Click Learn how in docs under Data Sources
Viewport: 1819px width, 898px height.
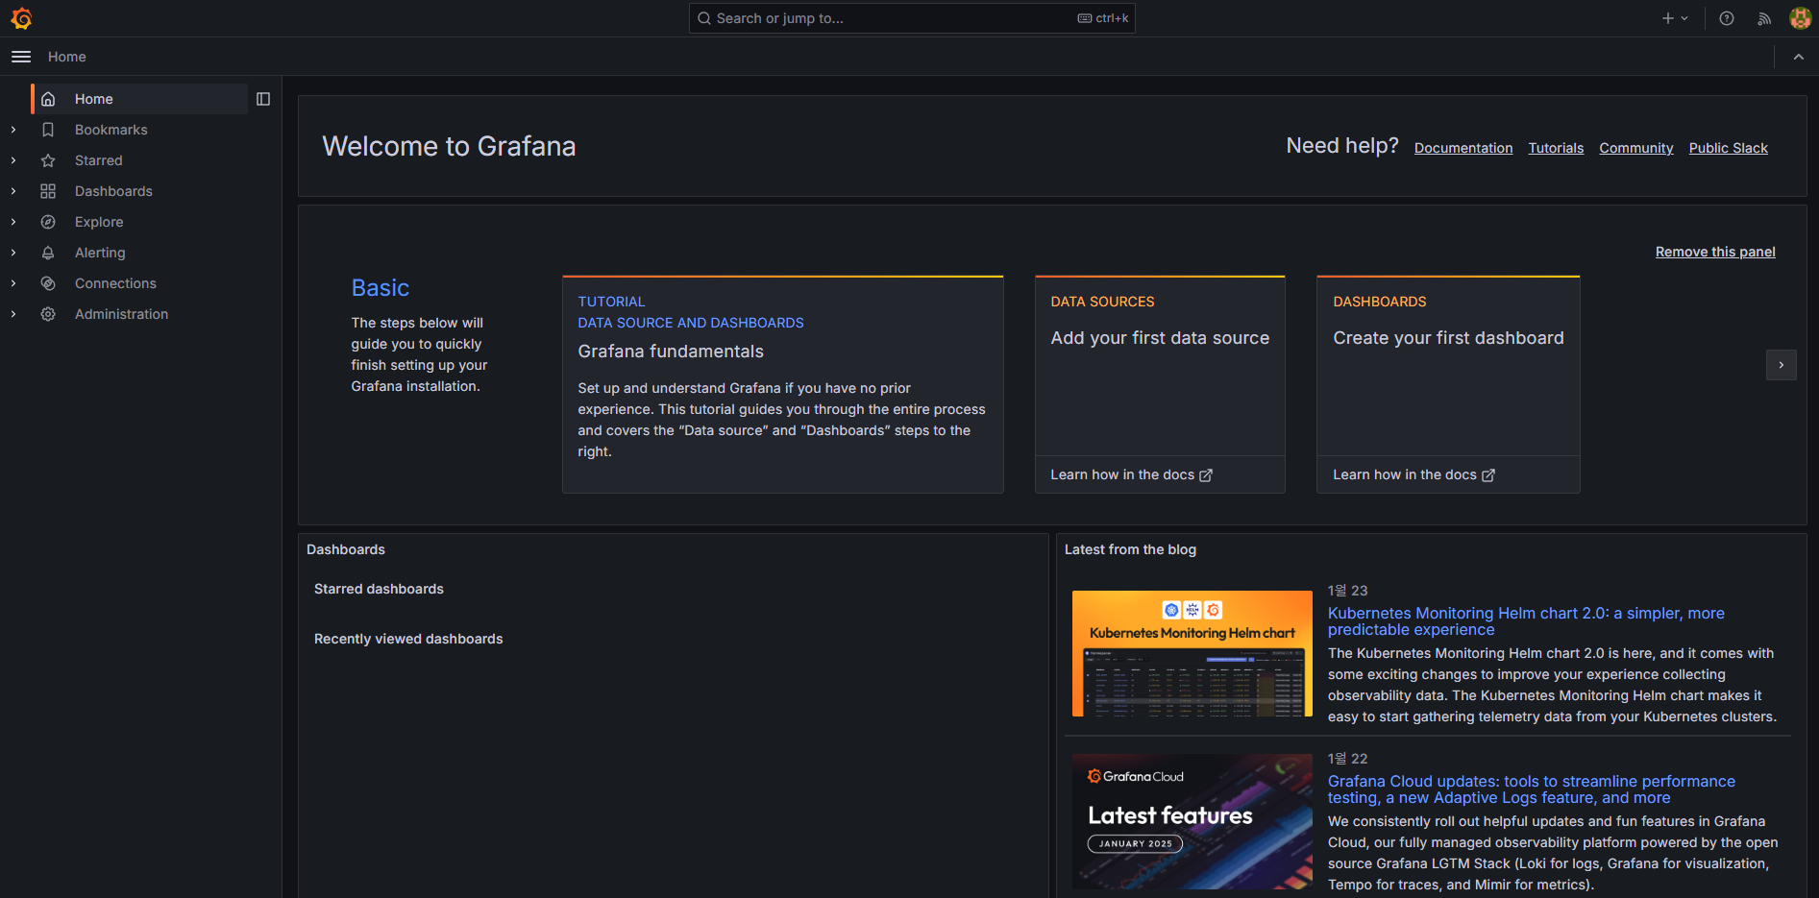tap(1131, 474)
